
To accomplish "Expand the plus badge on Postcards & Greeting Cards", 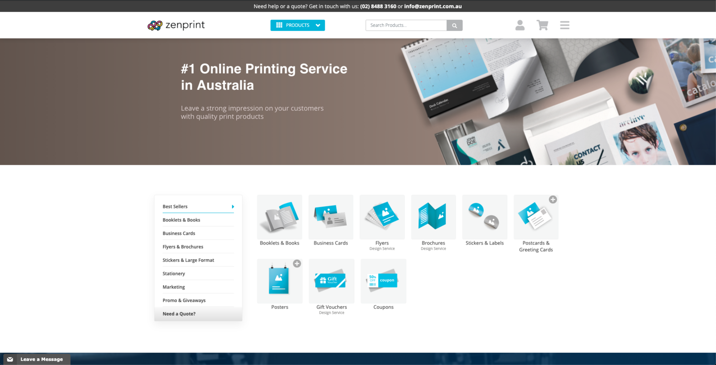I will tap(553, 199).
